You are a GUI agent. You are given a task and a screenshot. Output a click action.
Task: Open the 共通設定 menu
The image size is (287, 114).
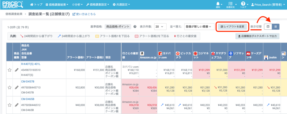(x=121, y=4)
